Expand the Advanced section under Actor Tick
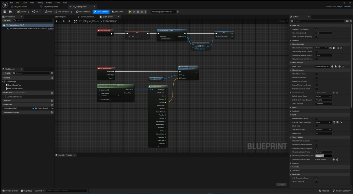This screenshot has width=353, height=194. click(291, 40)
